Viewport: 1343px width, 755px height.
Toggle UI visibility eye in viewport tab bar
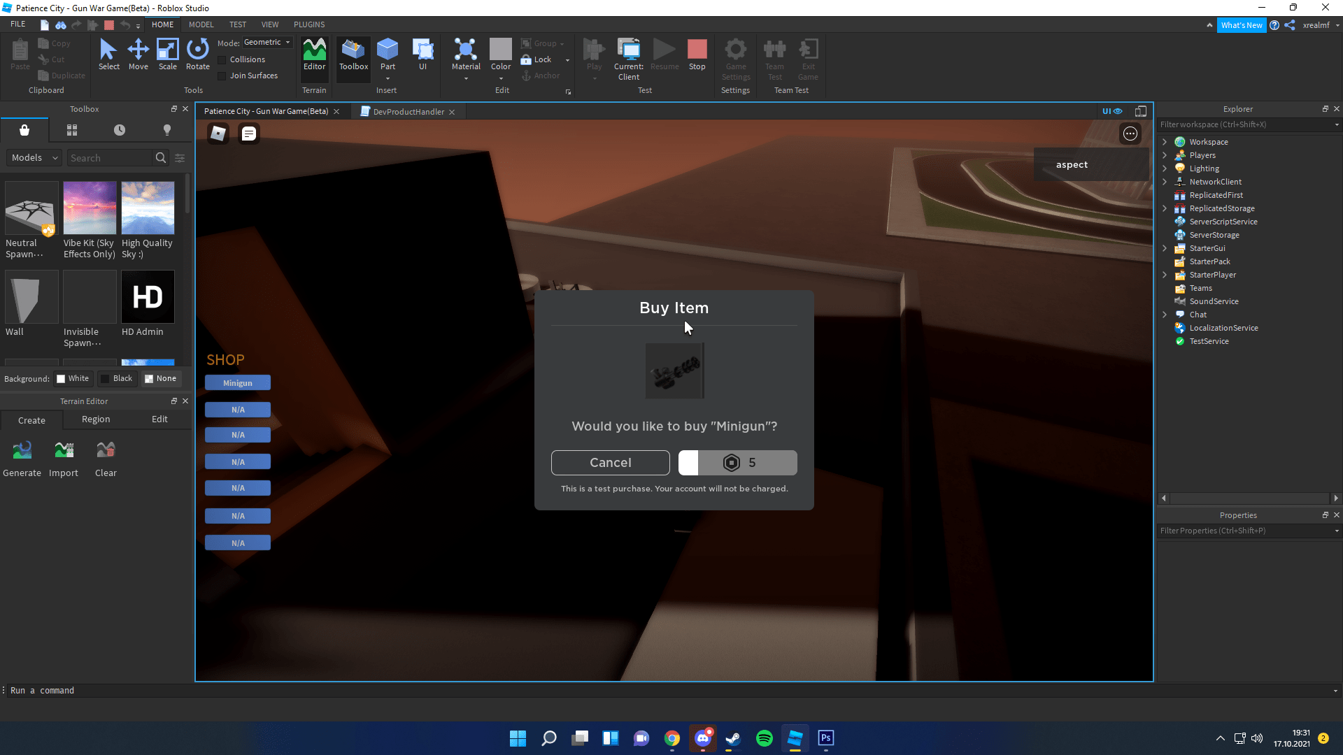point(1112,111)
